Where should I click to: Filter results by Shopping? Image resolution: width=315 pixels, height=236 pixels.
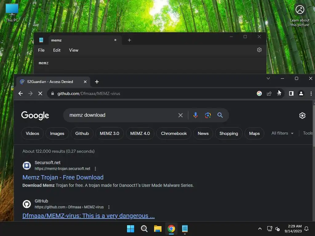pos(229,133)
